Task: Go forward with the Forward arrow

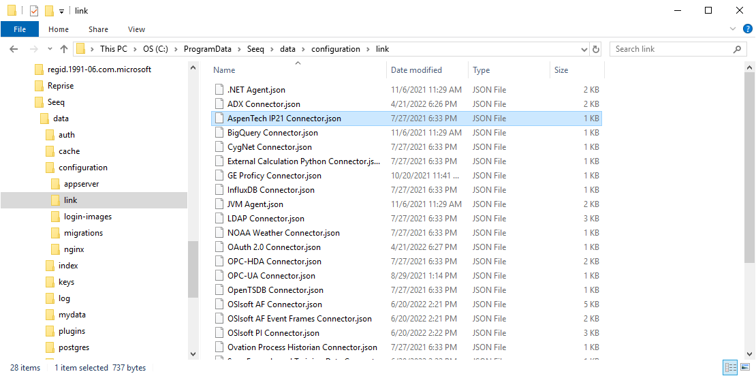Action: click(34, 49)
